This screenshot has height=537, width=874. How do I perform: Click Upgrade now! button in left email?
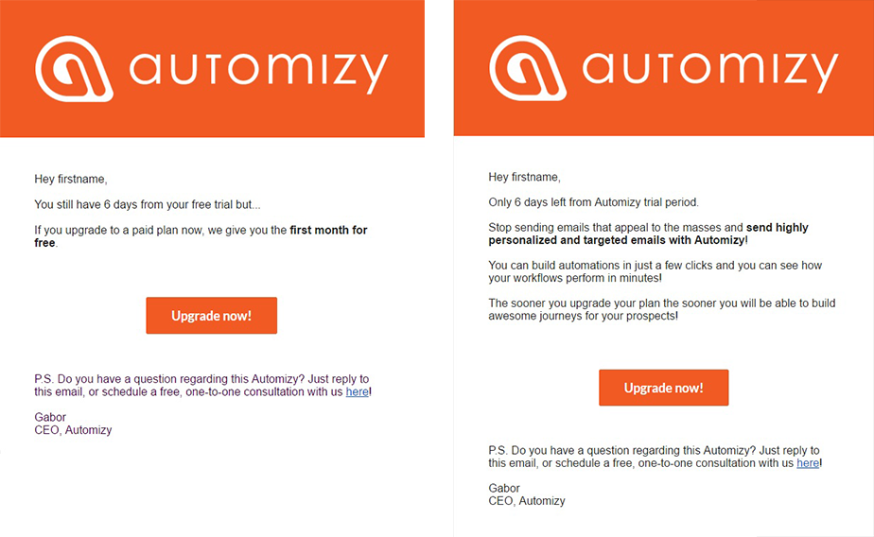(x=211, y=315)
